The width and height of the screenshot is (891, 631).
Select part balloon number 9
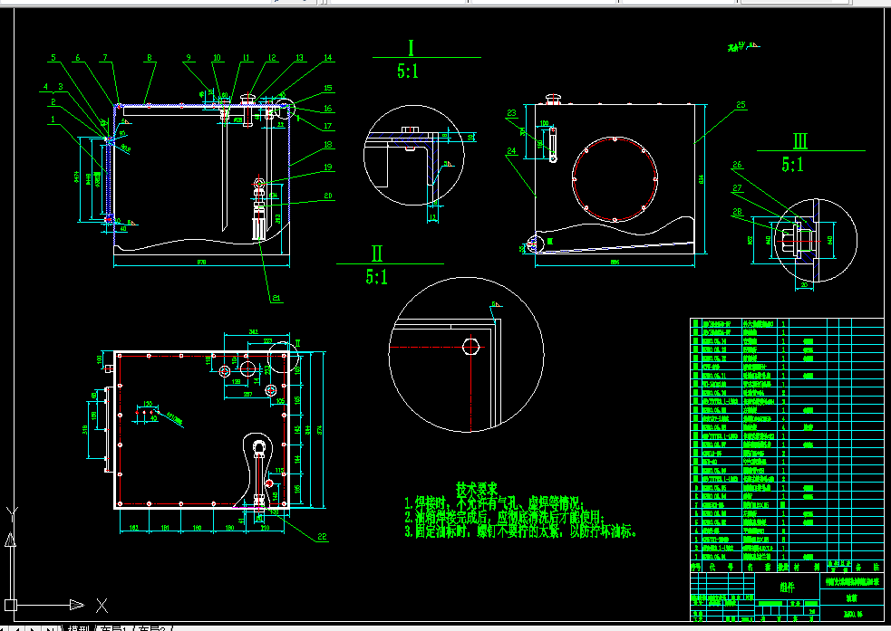(x=189, y=57)
